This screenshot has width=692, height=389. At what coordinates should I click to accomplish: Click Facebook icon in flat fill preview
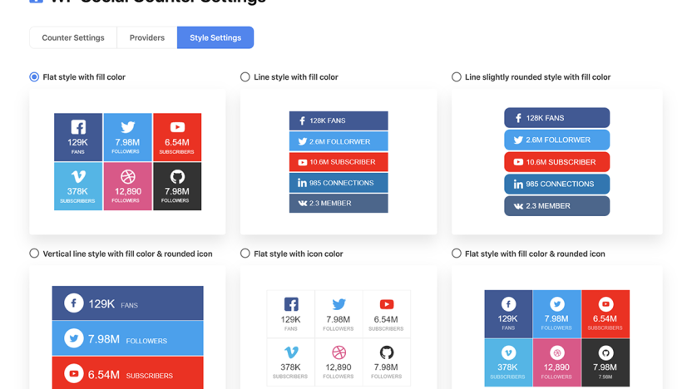tap(78, 127)
